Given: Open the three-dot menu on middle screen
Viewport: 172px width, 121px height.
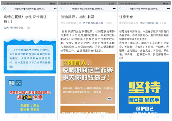Looking at the screenshot, I should click(x=115, y=9).
